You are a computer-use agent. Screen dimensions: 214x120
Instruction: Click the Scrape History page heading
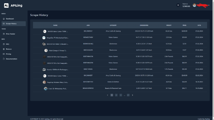pyautogui.click(x=39, y=15)
